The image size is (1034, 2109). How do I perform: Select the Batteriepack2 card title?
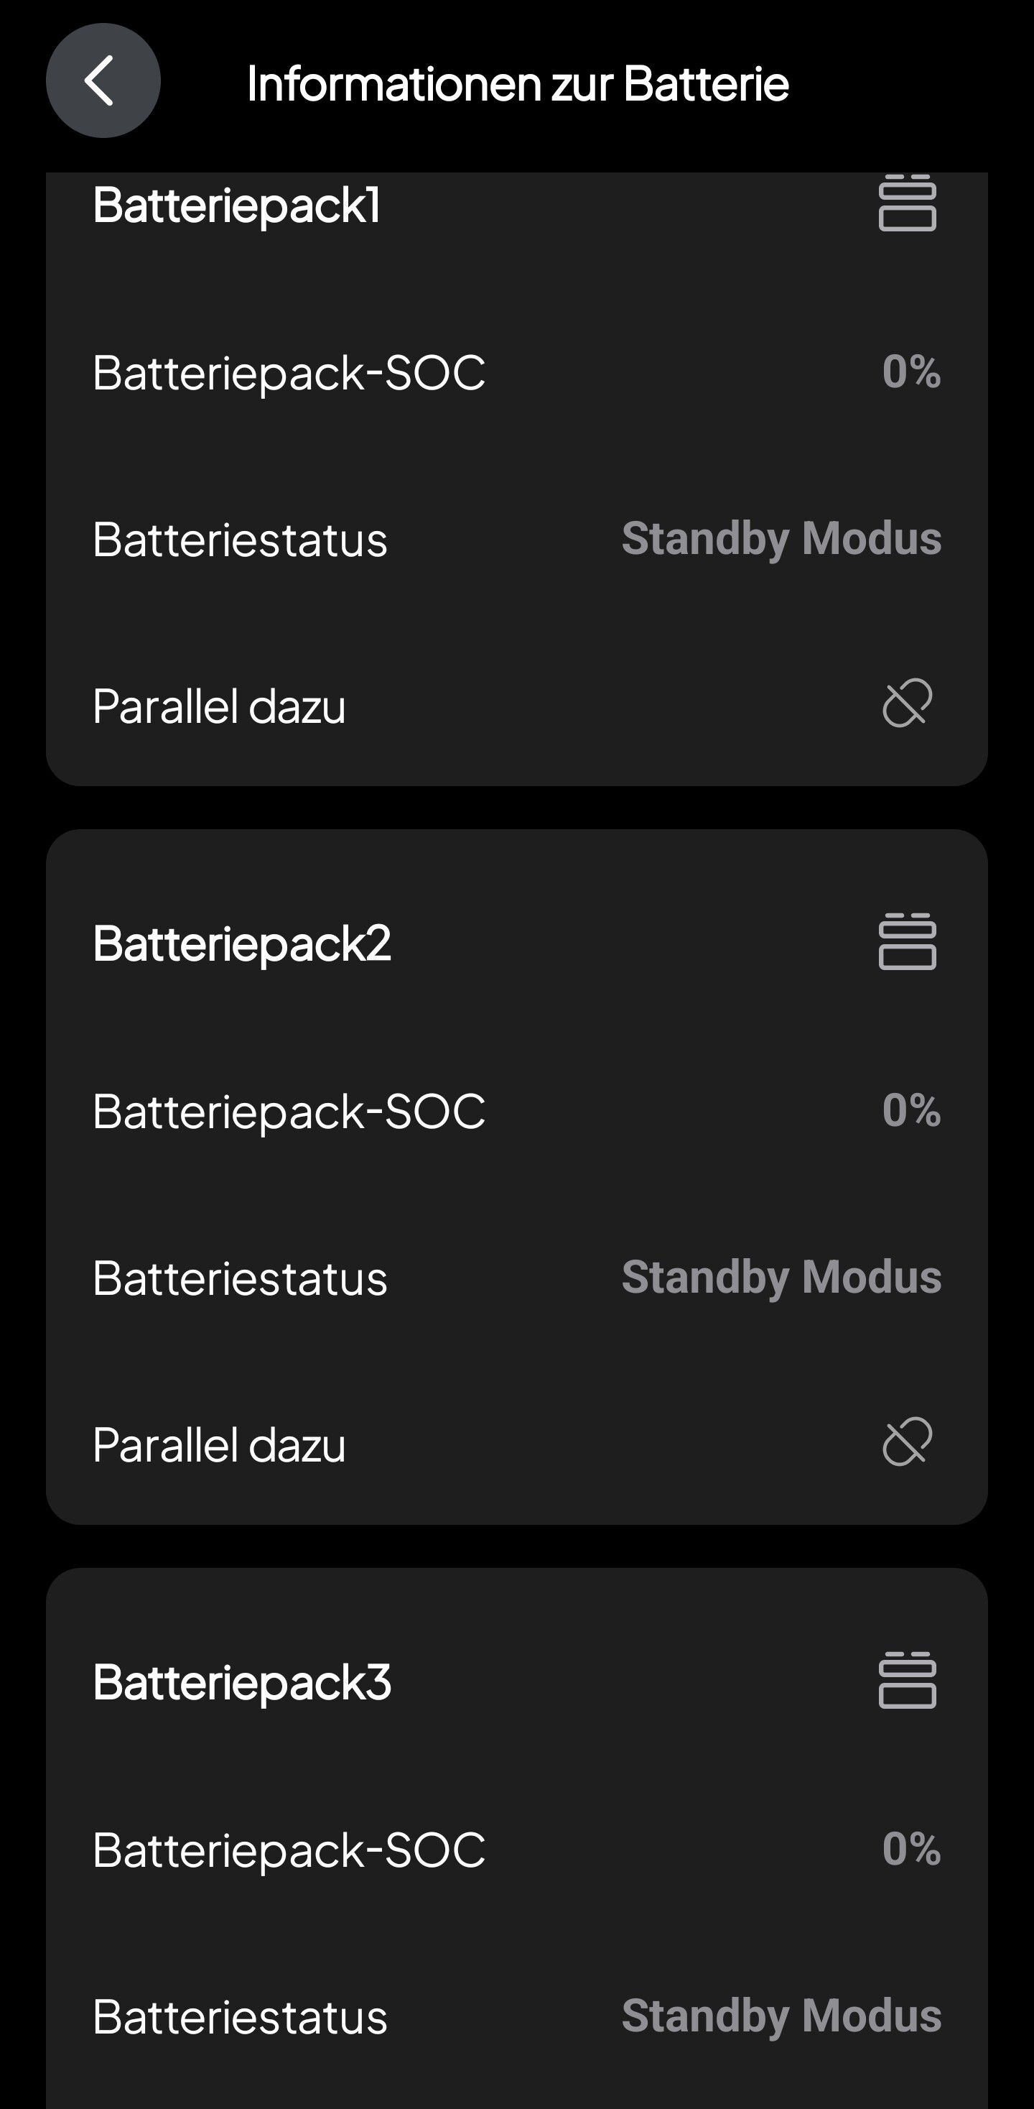(242, 943)
